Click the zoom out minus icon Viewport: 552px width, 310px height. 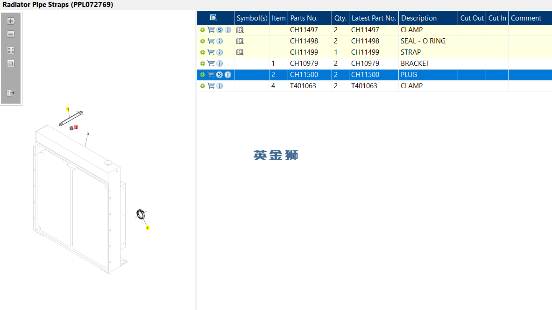11,34
